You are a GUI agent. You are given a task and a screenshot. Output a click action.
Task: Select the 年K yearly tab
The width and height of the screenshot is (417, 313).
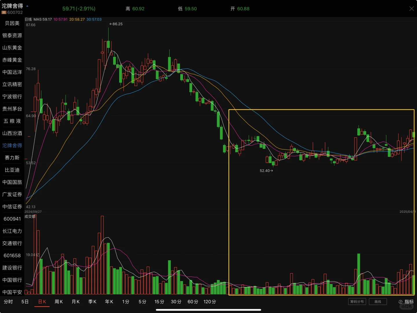pos(109,302)
